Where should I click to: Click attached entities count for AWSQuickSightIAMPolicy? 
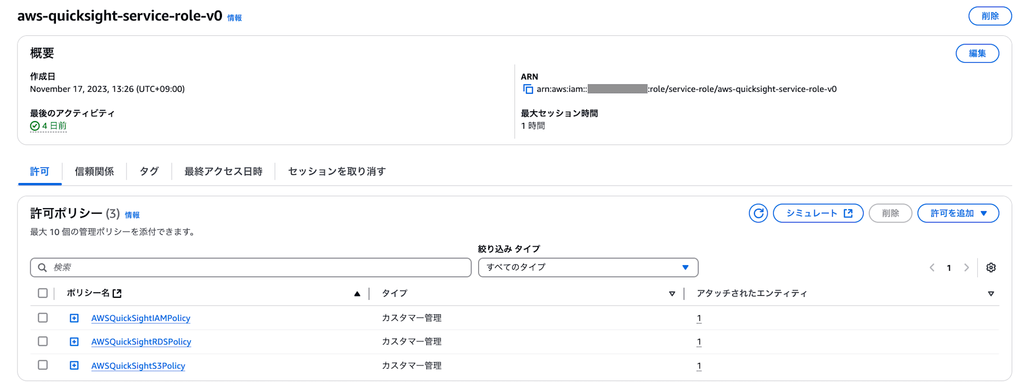699,318
